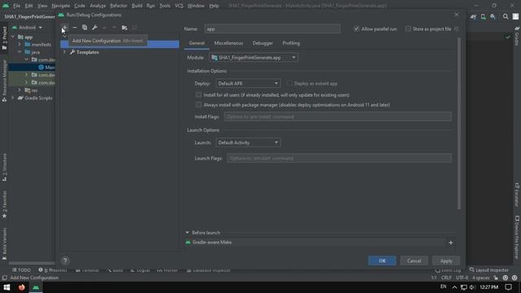
Task: Expand the Templates tree node
Action: (x=64, y=52)
